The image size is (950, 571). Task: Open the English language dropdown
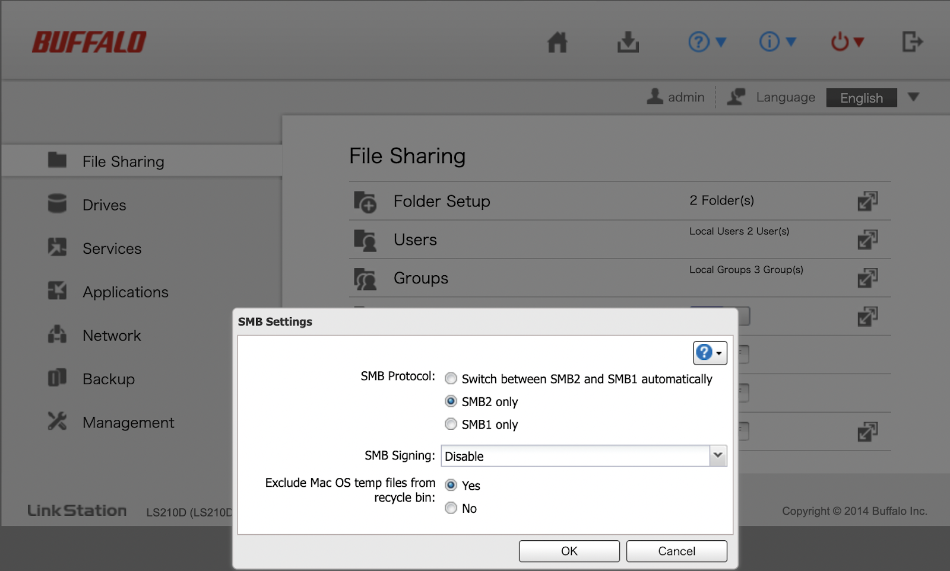[862, 98]
